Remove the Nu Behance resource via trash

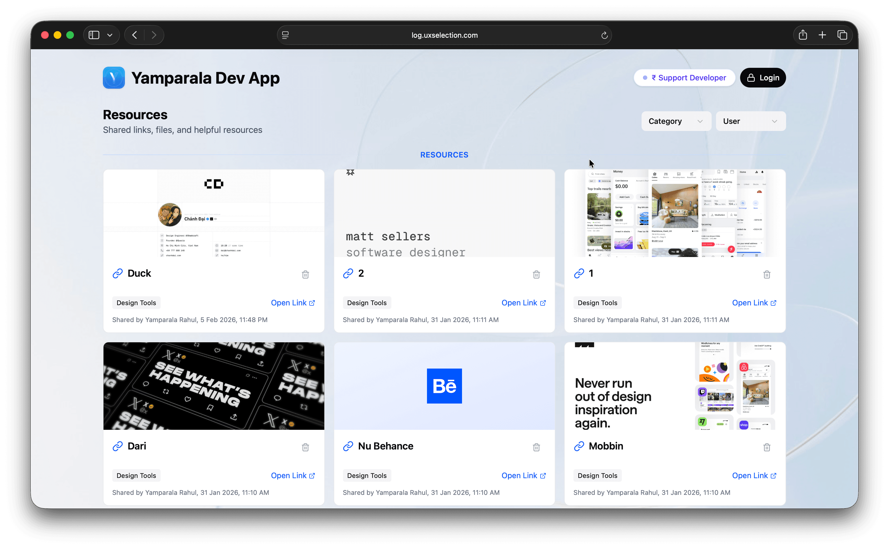pos(536,447)
